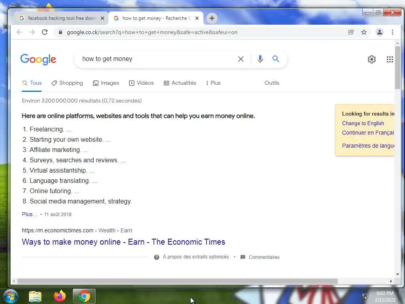Click the scroll down arrow
The height and width of the screenshot is (304, 405).
397,274
